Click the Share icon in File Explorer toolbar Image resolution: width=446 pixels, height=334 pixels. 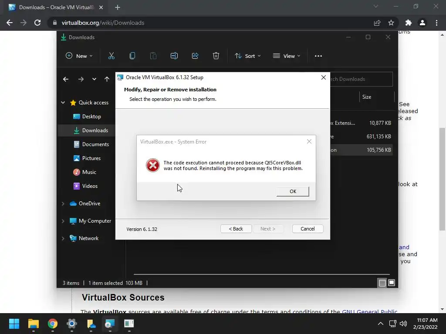195,56
